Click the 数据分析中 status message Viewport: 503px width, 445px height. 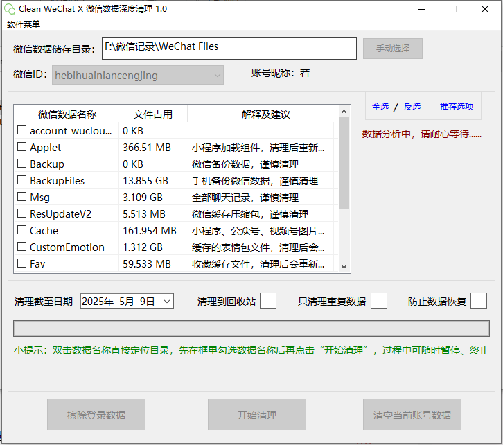click(421, 134)
